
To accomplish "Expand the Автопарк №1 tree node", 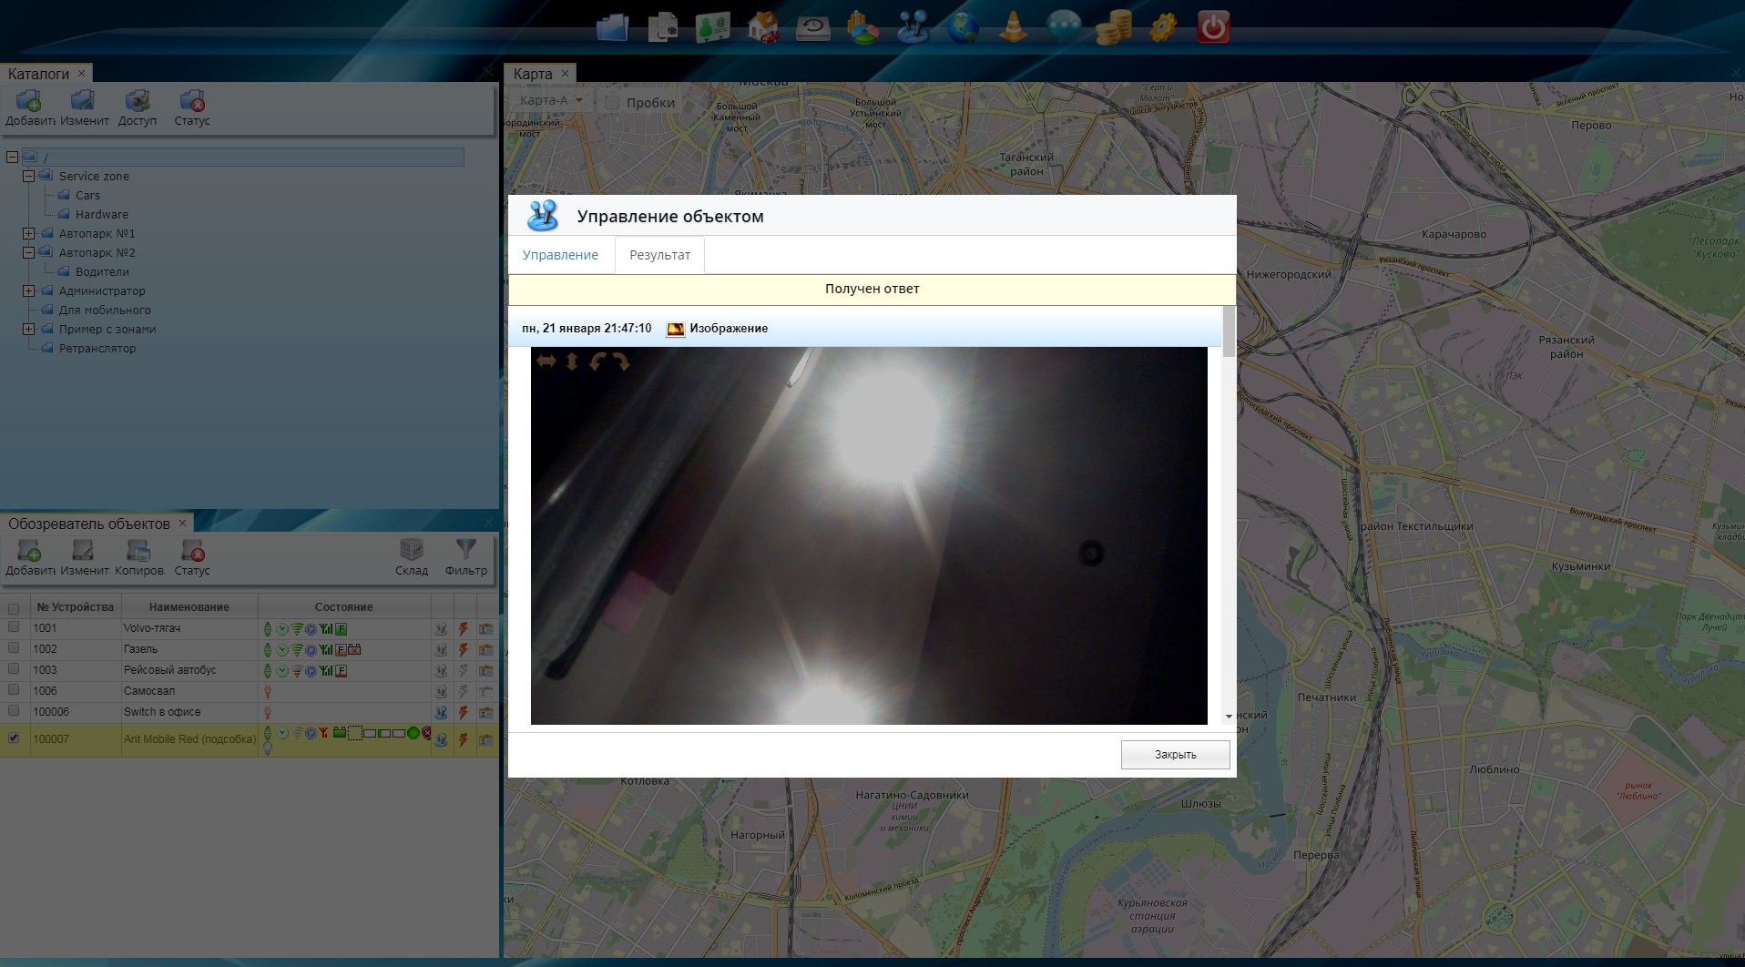I will (28, 233).
